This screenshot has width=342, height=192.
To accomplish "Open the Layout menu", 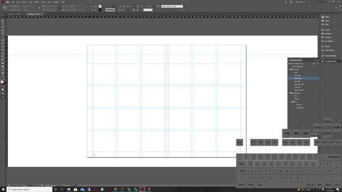I will 24,2.
